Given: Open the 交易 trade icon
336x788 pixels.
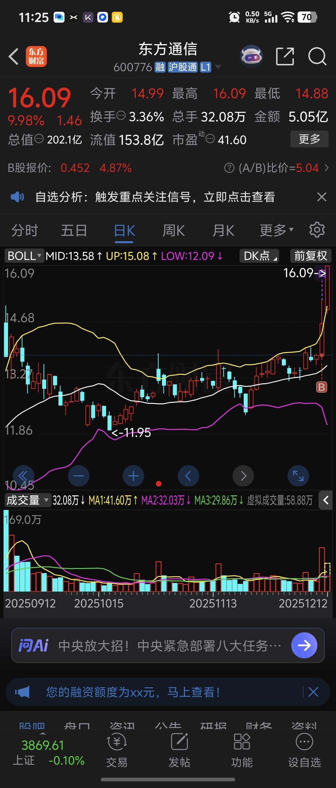Looking at the screenshot, I should pos(117,750).
